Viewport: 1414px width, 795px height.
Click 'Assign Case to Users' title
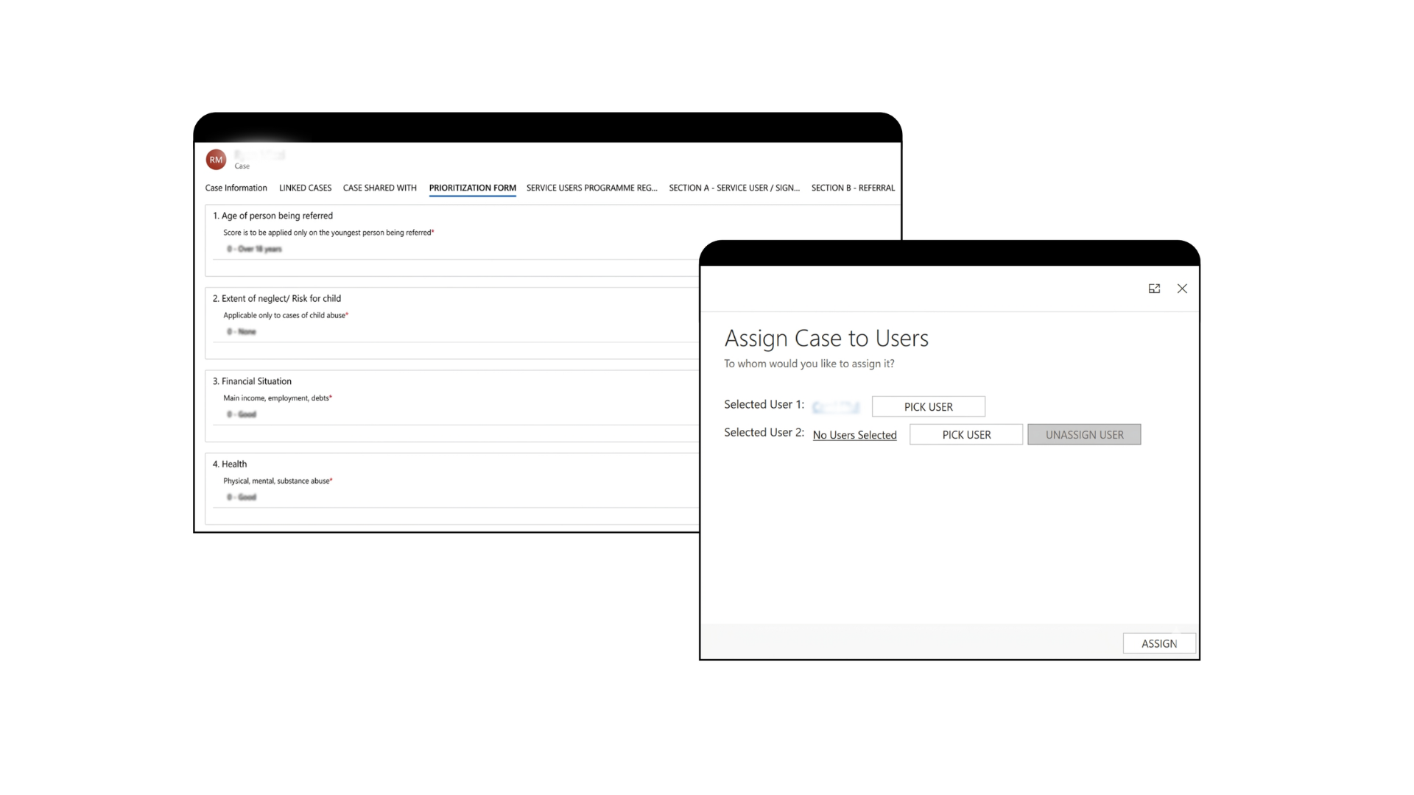tap(826, 338)
